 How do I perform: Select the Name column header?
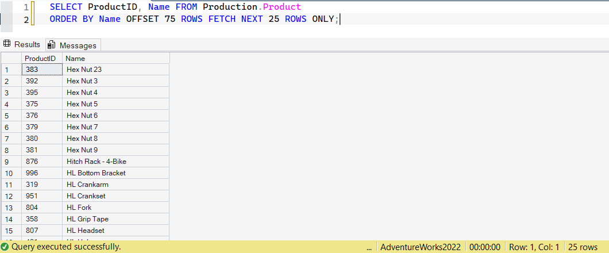(115, 58)
